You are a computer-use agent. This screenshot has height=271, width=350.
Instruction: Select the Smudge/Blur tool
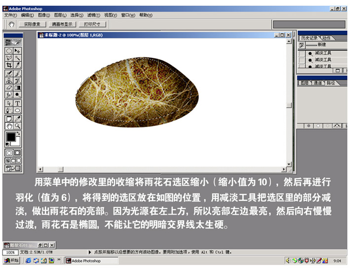coord(9,95)
